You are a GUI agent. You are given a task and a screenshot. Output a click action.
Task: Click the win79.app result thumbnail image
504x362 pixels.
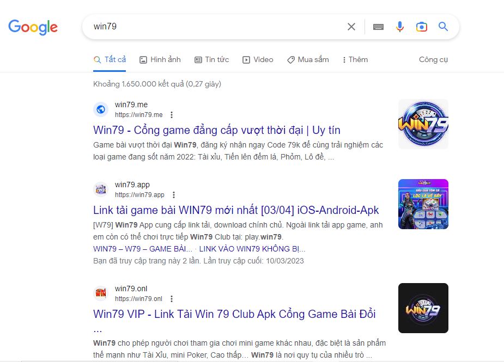(423, 204)
